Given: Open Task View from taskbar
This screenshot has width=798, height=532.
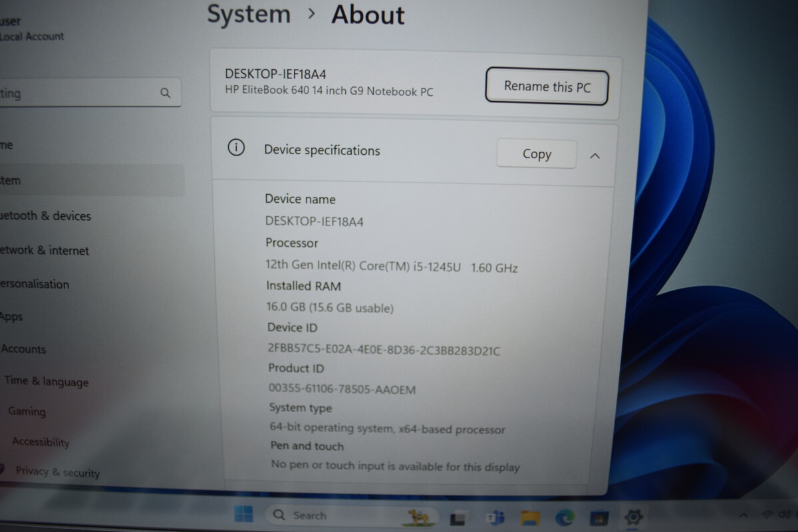Looking at the screenshot, I should [458, 518].
